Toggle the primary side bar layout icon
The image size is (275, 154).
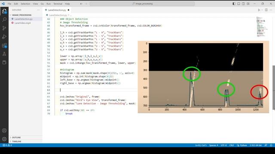234,4
